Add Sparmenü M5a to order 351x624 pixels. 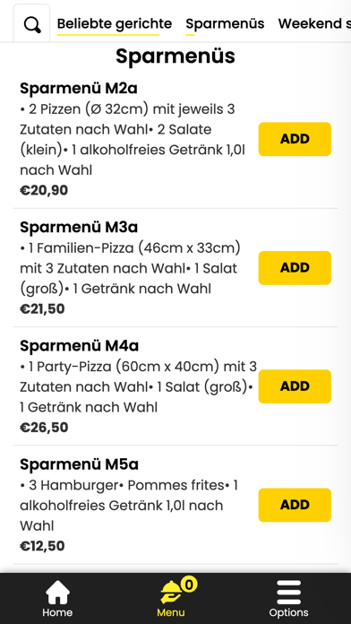point(295,505)
